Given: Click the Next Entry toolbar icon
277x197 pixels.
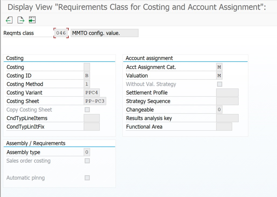Looking at the screenshot, I should click(x=21, y=20).
